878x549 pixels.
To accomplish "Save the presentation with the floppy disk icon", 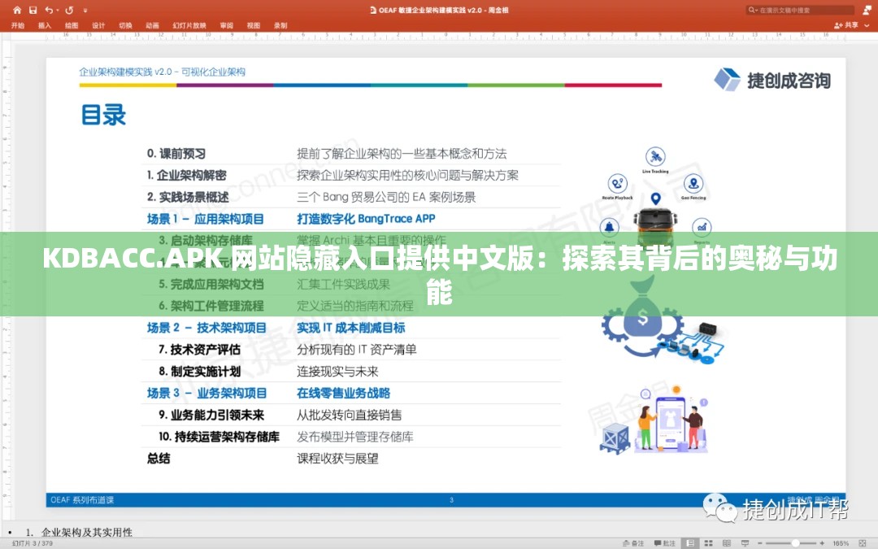I will tap(33, 10).
